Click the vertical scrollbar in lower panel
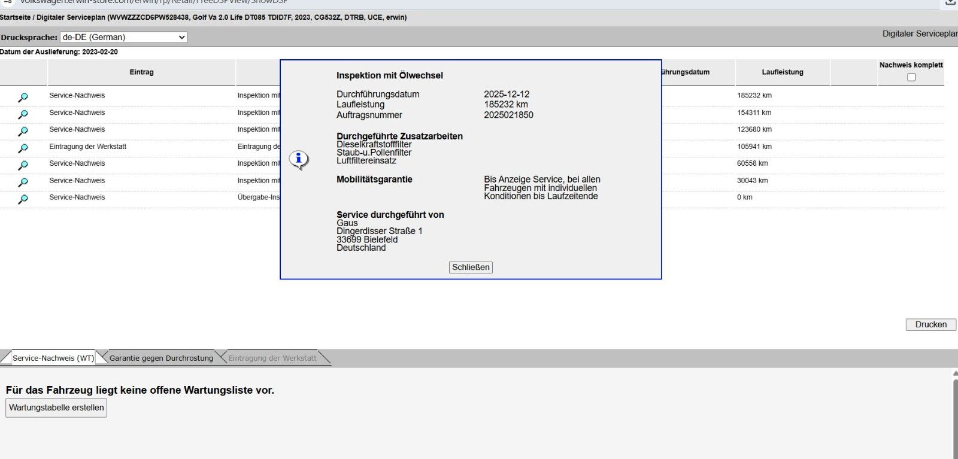The height and width of the screenshot is (459, 958). (954, 419)
